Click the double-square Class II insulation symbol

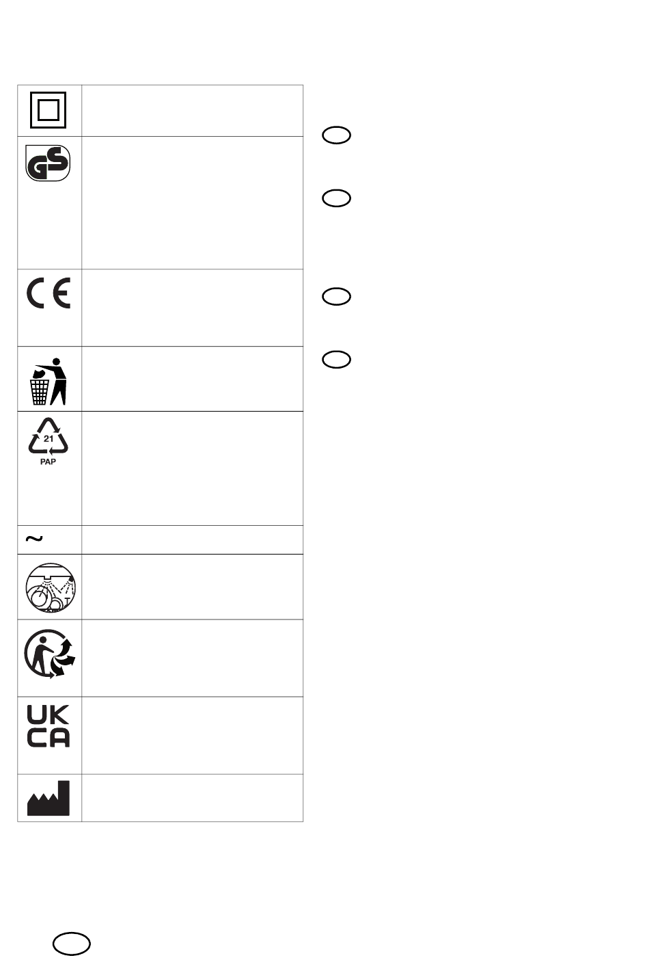[x=49, y=110]
